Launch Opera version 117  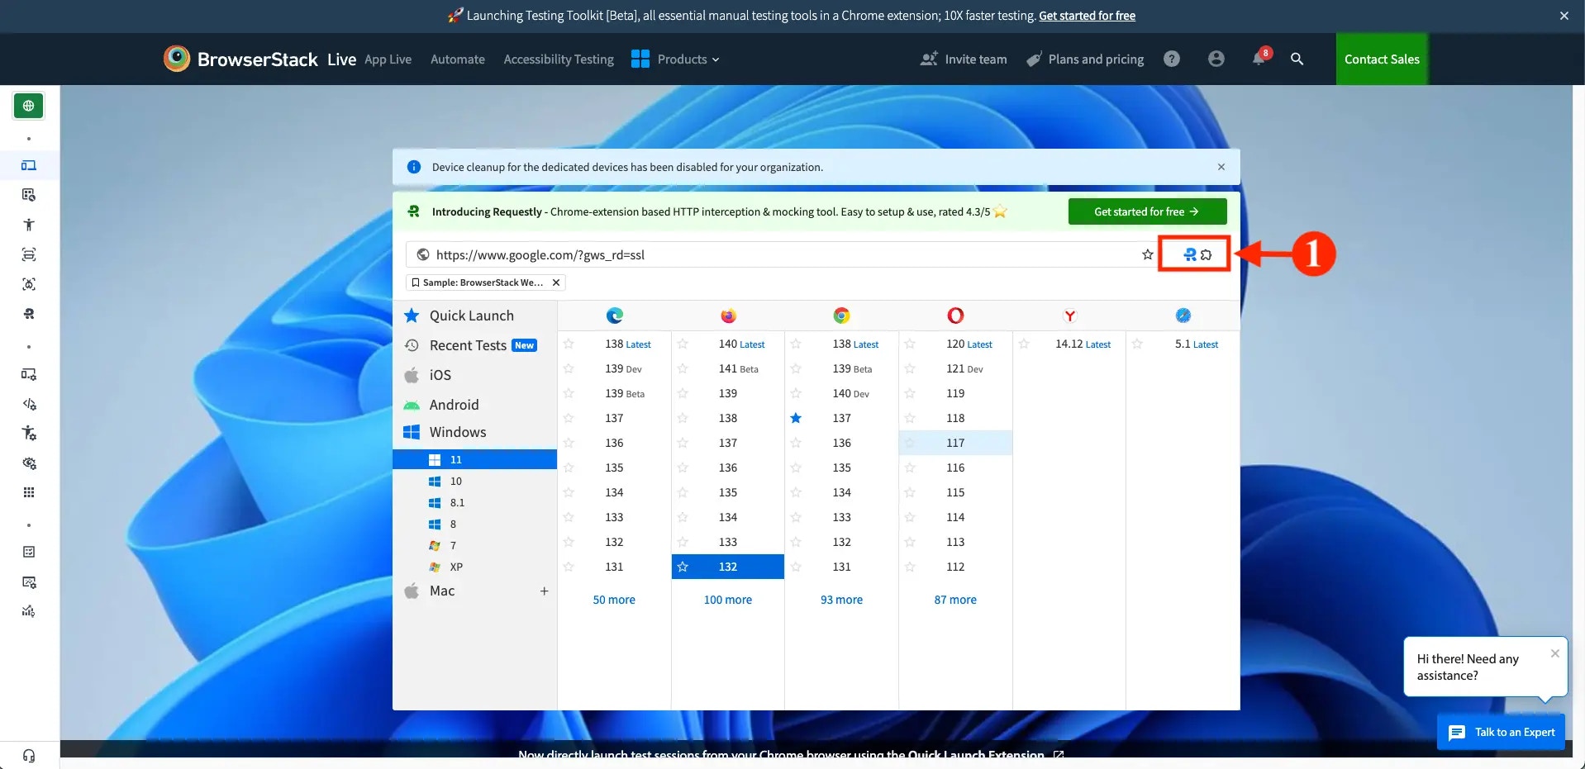pyautogui.click(x=955, y=443)
